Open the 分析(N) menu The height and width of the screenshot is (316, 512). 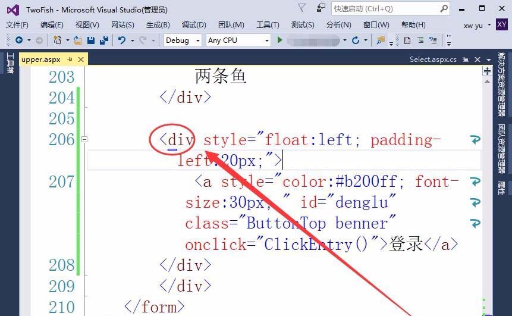pos(338,25)
